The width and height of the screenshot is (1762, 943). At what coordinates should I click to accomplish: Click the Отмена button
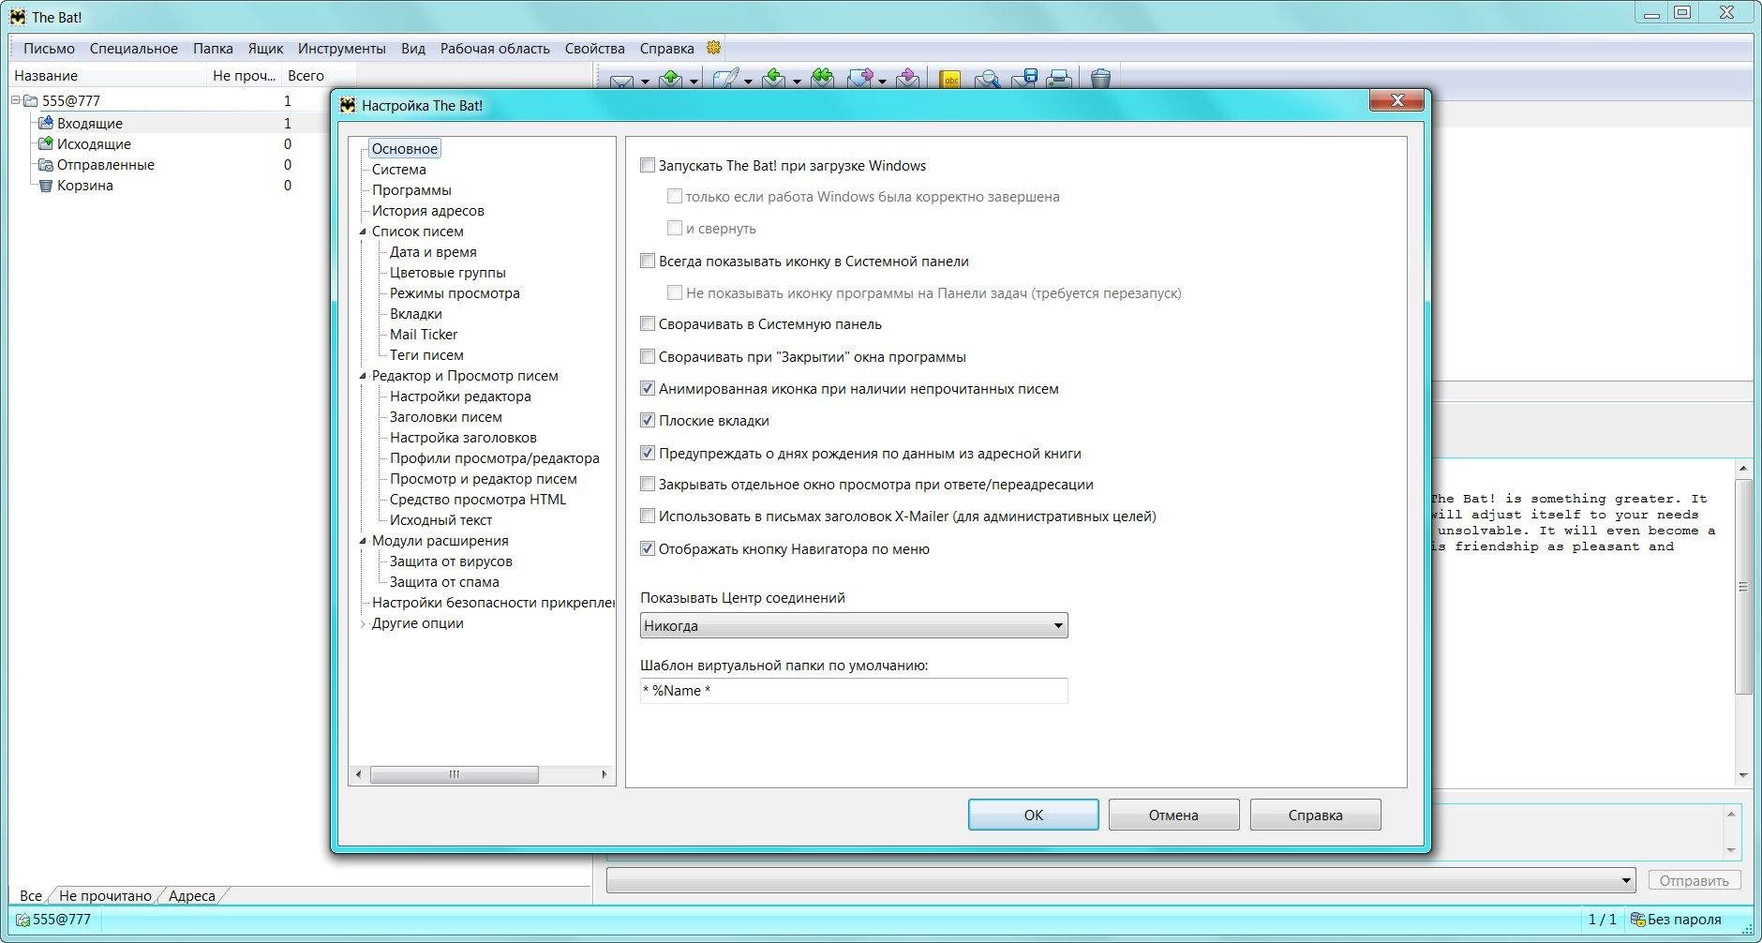coord(1173,815)
